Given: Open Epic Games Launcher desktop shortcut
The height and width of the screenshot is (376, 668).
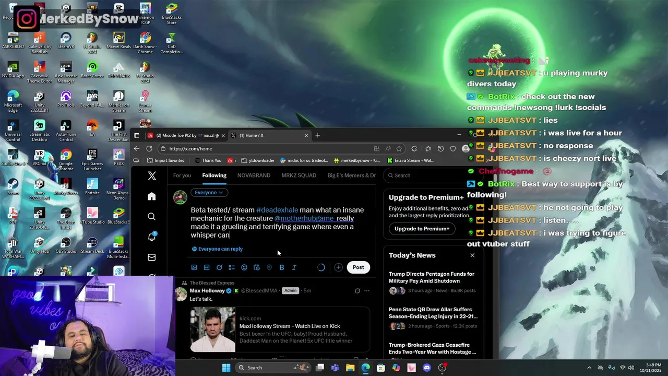Looking at the screenshot, I should click(x=92, y=160).
